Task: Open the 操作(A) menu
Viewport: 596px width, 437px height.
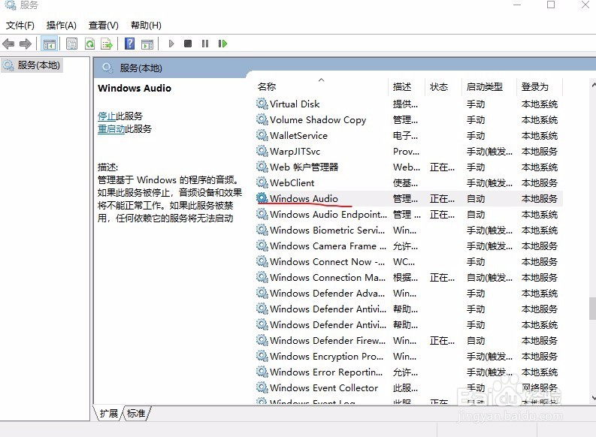Action: click(62, 26)
